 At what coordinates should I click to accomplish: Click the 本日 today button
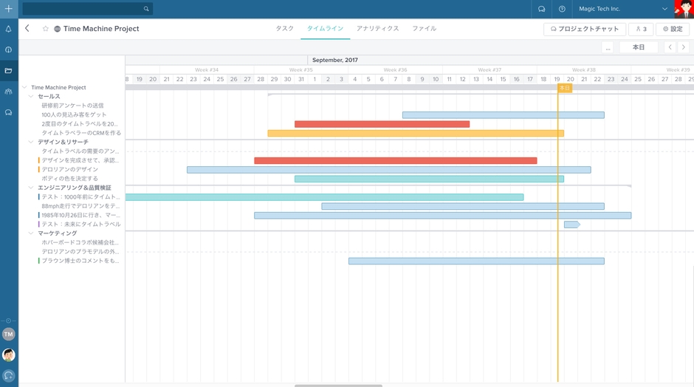(x=638, y=47)
